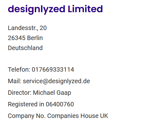
Task: Click phone number 017669333114
Action: [x=53, y=69]
